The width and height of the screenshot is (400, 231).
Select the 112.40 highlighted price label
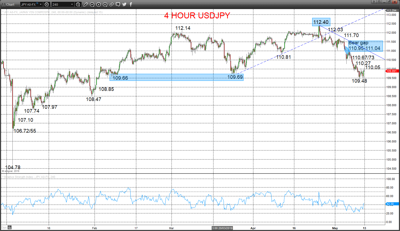click(x=321, y=22)
